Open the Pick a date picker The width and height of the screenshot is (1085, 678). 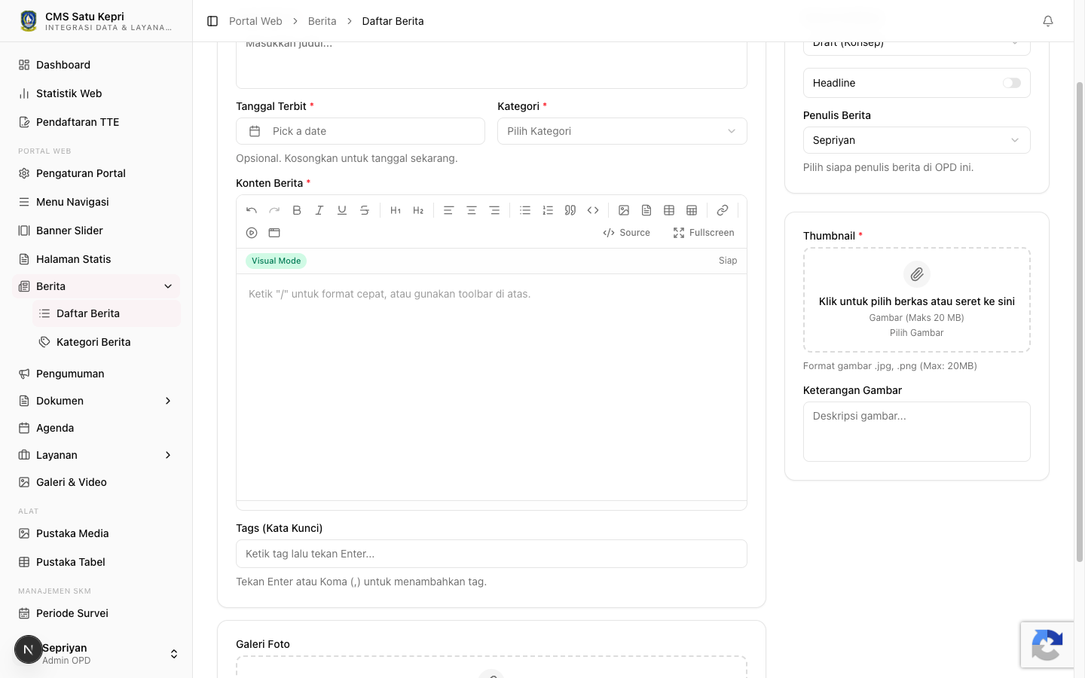click(x=360, y=131)
